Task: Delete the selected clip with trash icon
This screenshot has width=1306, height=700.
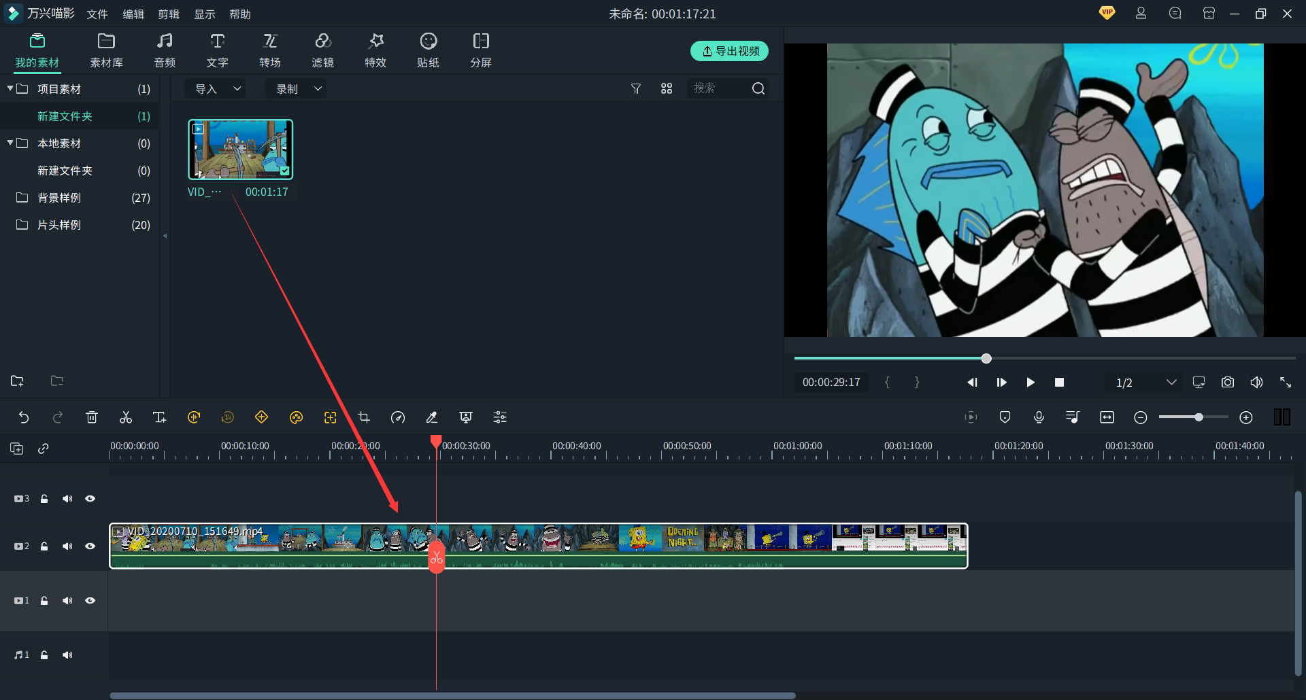Action: pyautogui.click(x=92, y=417)
